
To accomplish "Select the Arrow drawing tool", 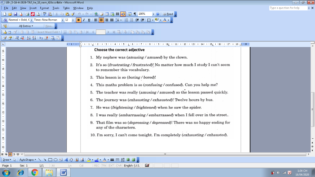I will (x=45, y=160).
